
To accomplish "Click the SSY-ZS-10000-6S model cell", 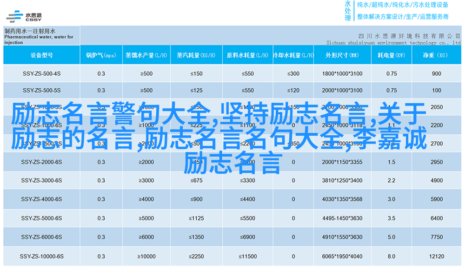I will coord(41,256).
